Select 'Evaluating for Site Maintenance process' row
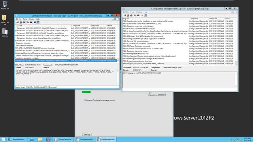The image size is (253, 142). point(179,29)
